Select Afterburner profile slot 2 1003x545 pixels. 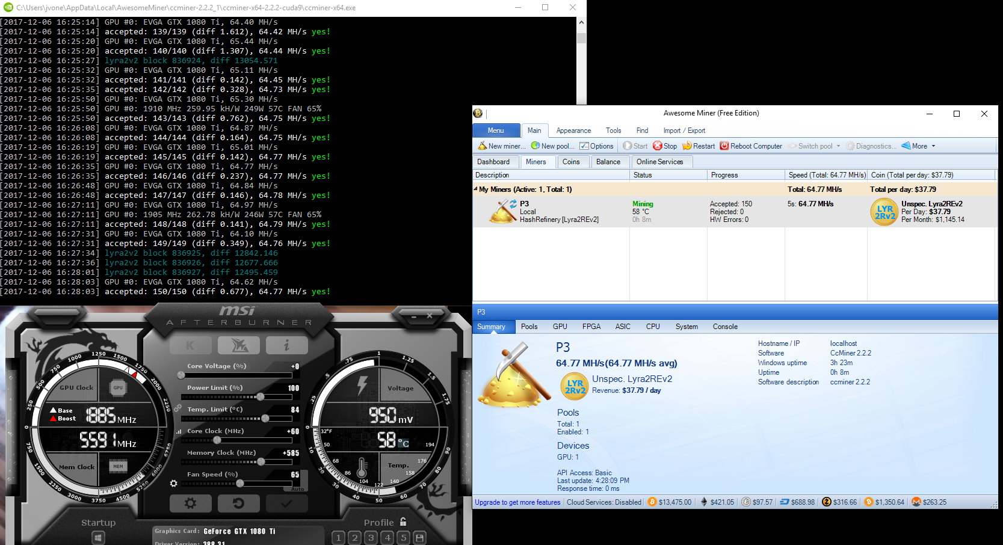coord(355,537)
